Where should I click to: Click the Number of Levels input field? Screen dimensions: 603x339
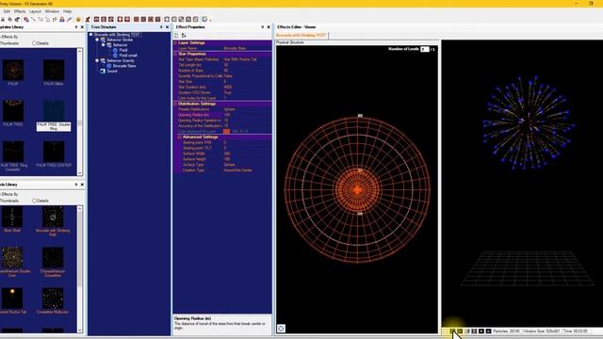[425, 49]
